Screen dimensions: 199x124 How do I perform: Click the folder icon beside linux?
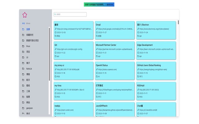point(23,46)
